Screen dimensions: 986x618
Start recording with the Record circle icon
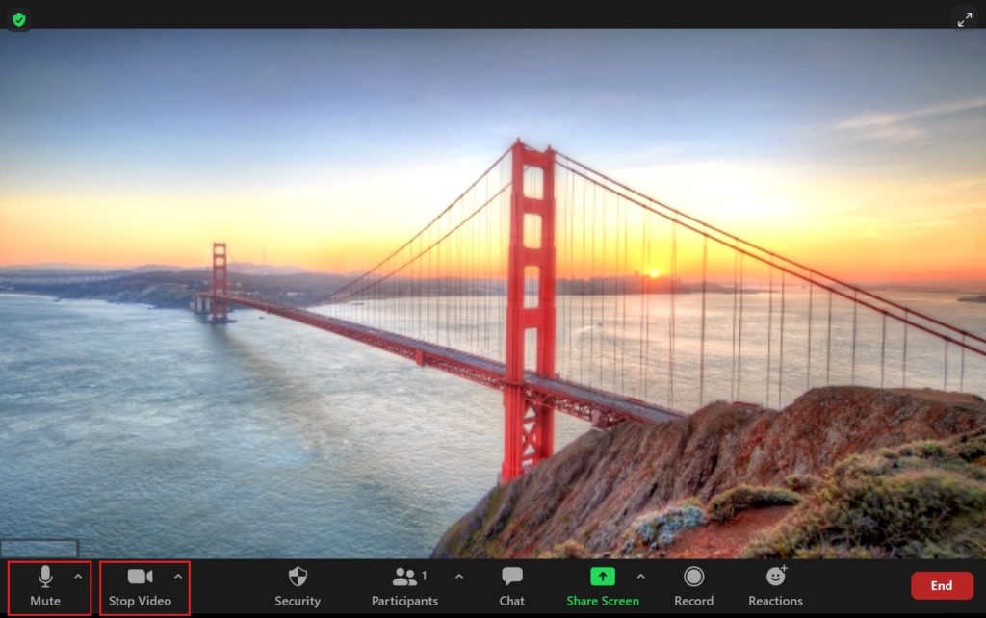[x=693, y=577]
